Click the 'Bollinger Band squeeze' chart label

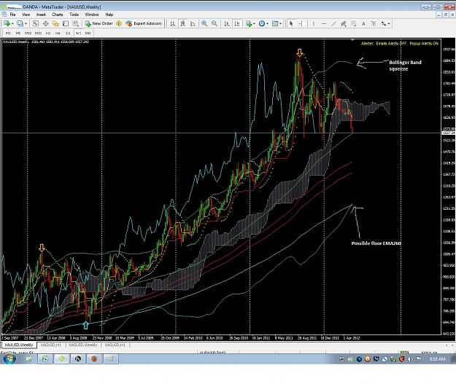(405, 66)
